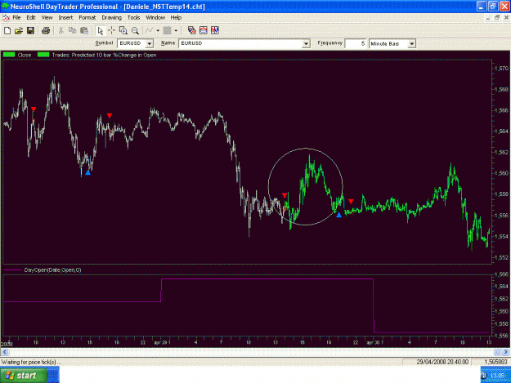Click the Cut scissors icon
The height and width of the screenshot is (383, 511).
pos(61,30)
